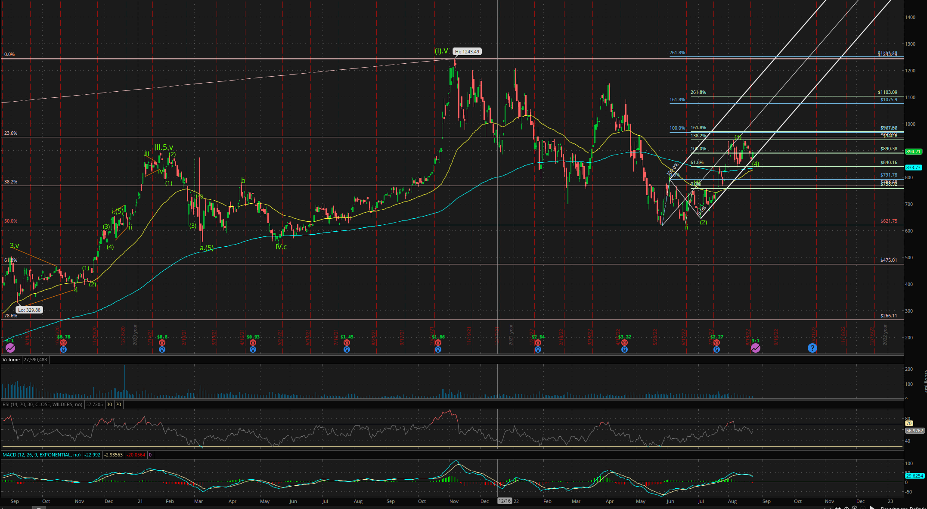Click the RSI study title label
This screenshot has height=509, width=927.
click(x=42, y=404)
